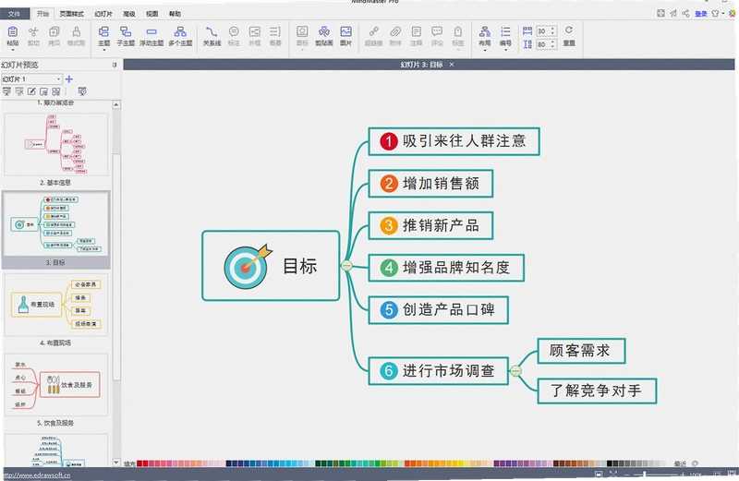Pick the red swatch in the fill palette
This screenshot has height=481, width=739.
(139, 463)
